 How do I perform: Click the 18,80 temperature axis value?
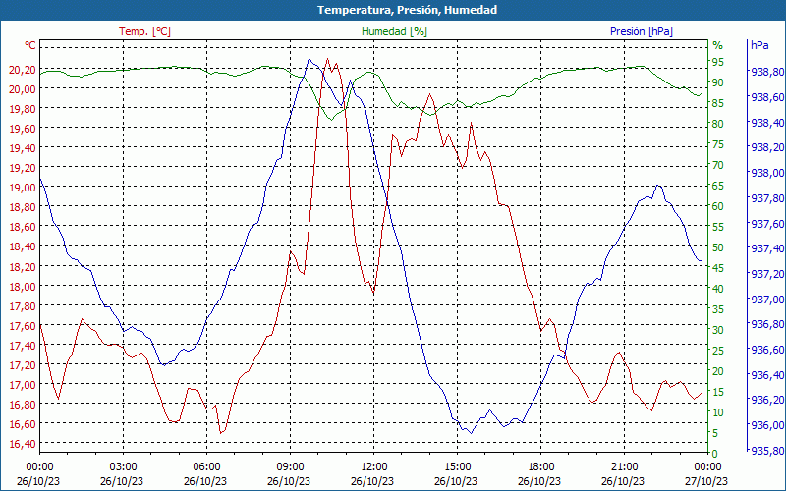click(23, 207)
